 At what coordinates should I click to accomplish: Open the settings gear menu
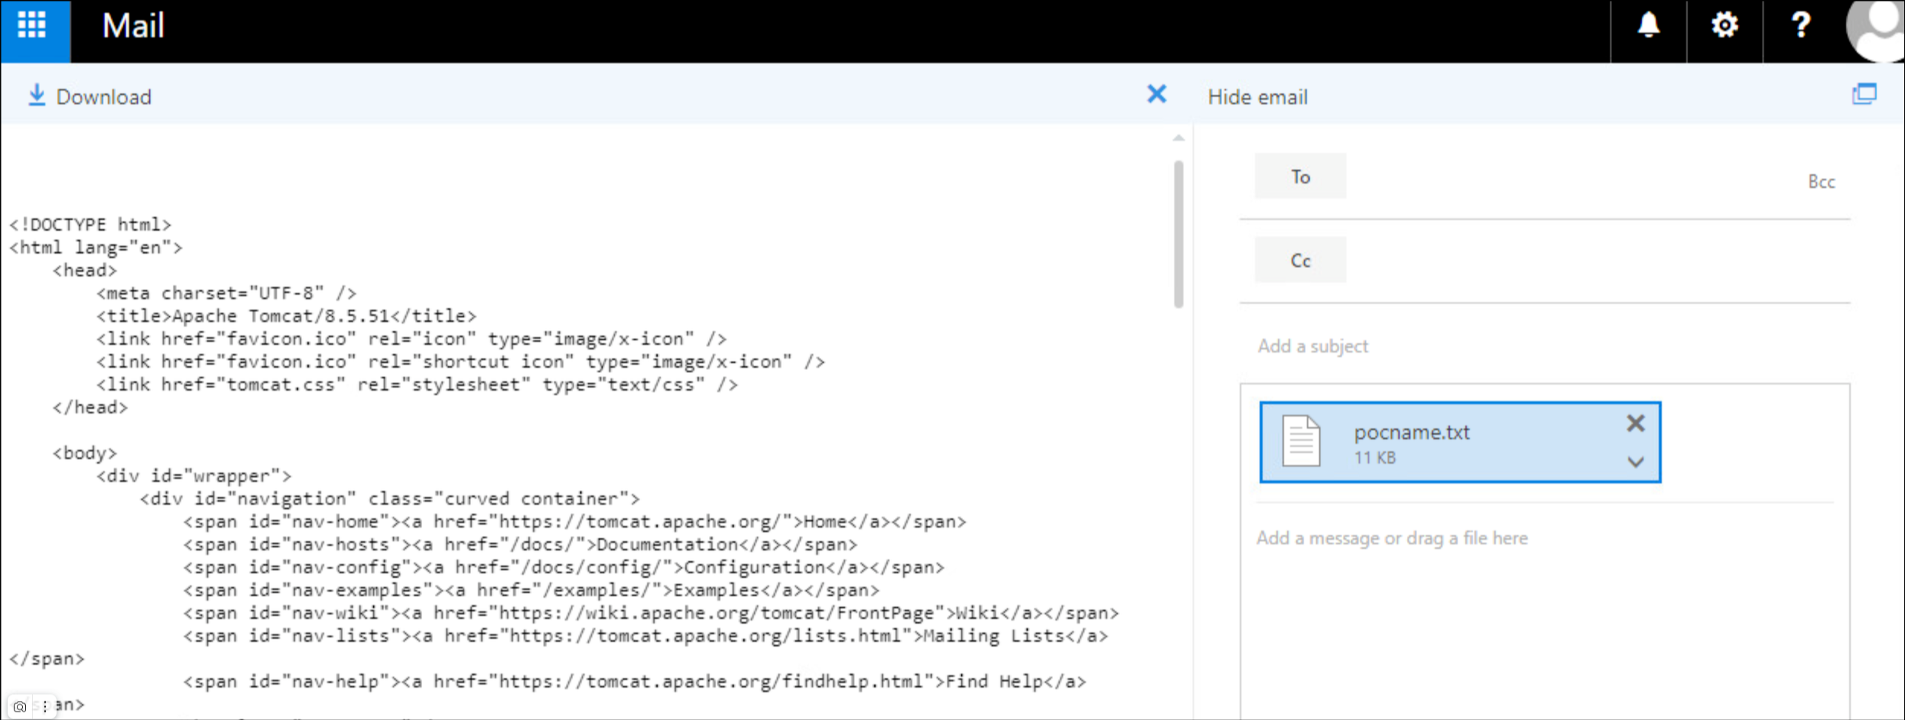(x=1724, y=27)
